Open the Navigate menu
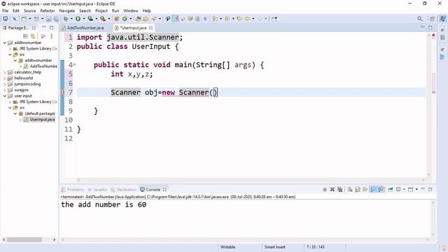448x252 pixels. point(67,10)
